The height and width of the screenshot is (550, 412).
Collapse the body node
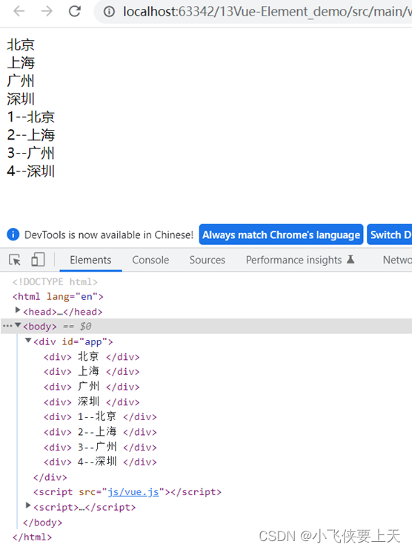18,325
